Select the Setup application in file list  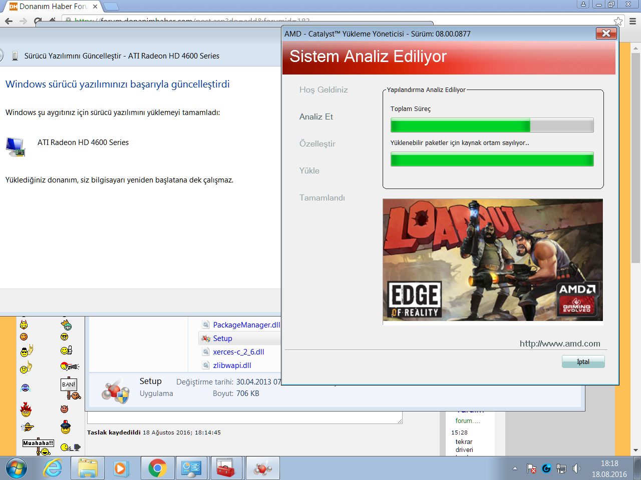[222, 338]
